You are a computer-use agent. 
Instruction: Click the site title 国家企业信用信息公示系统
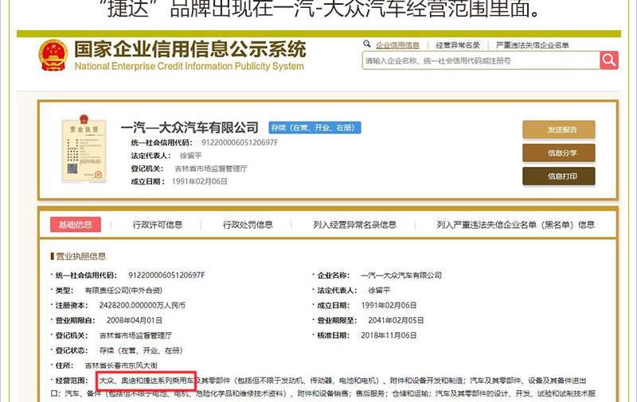tap(190, 49)
